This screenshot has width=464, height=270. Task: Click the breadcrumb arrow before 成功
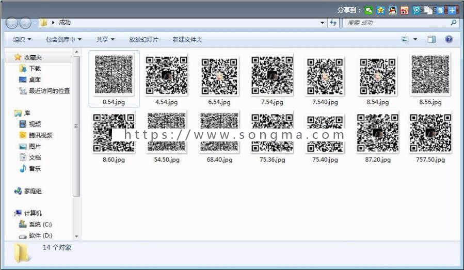(x=53, y=23)
